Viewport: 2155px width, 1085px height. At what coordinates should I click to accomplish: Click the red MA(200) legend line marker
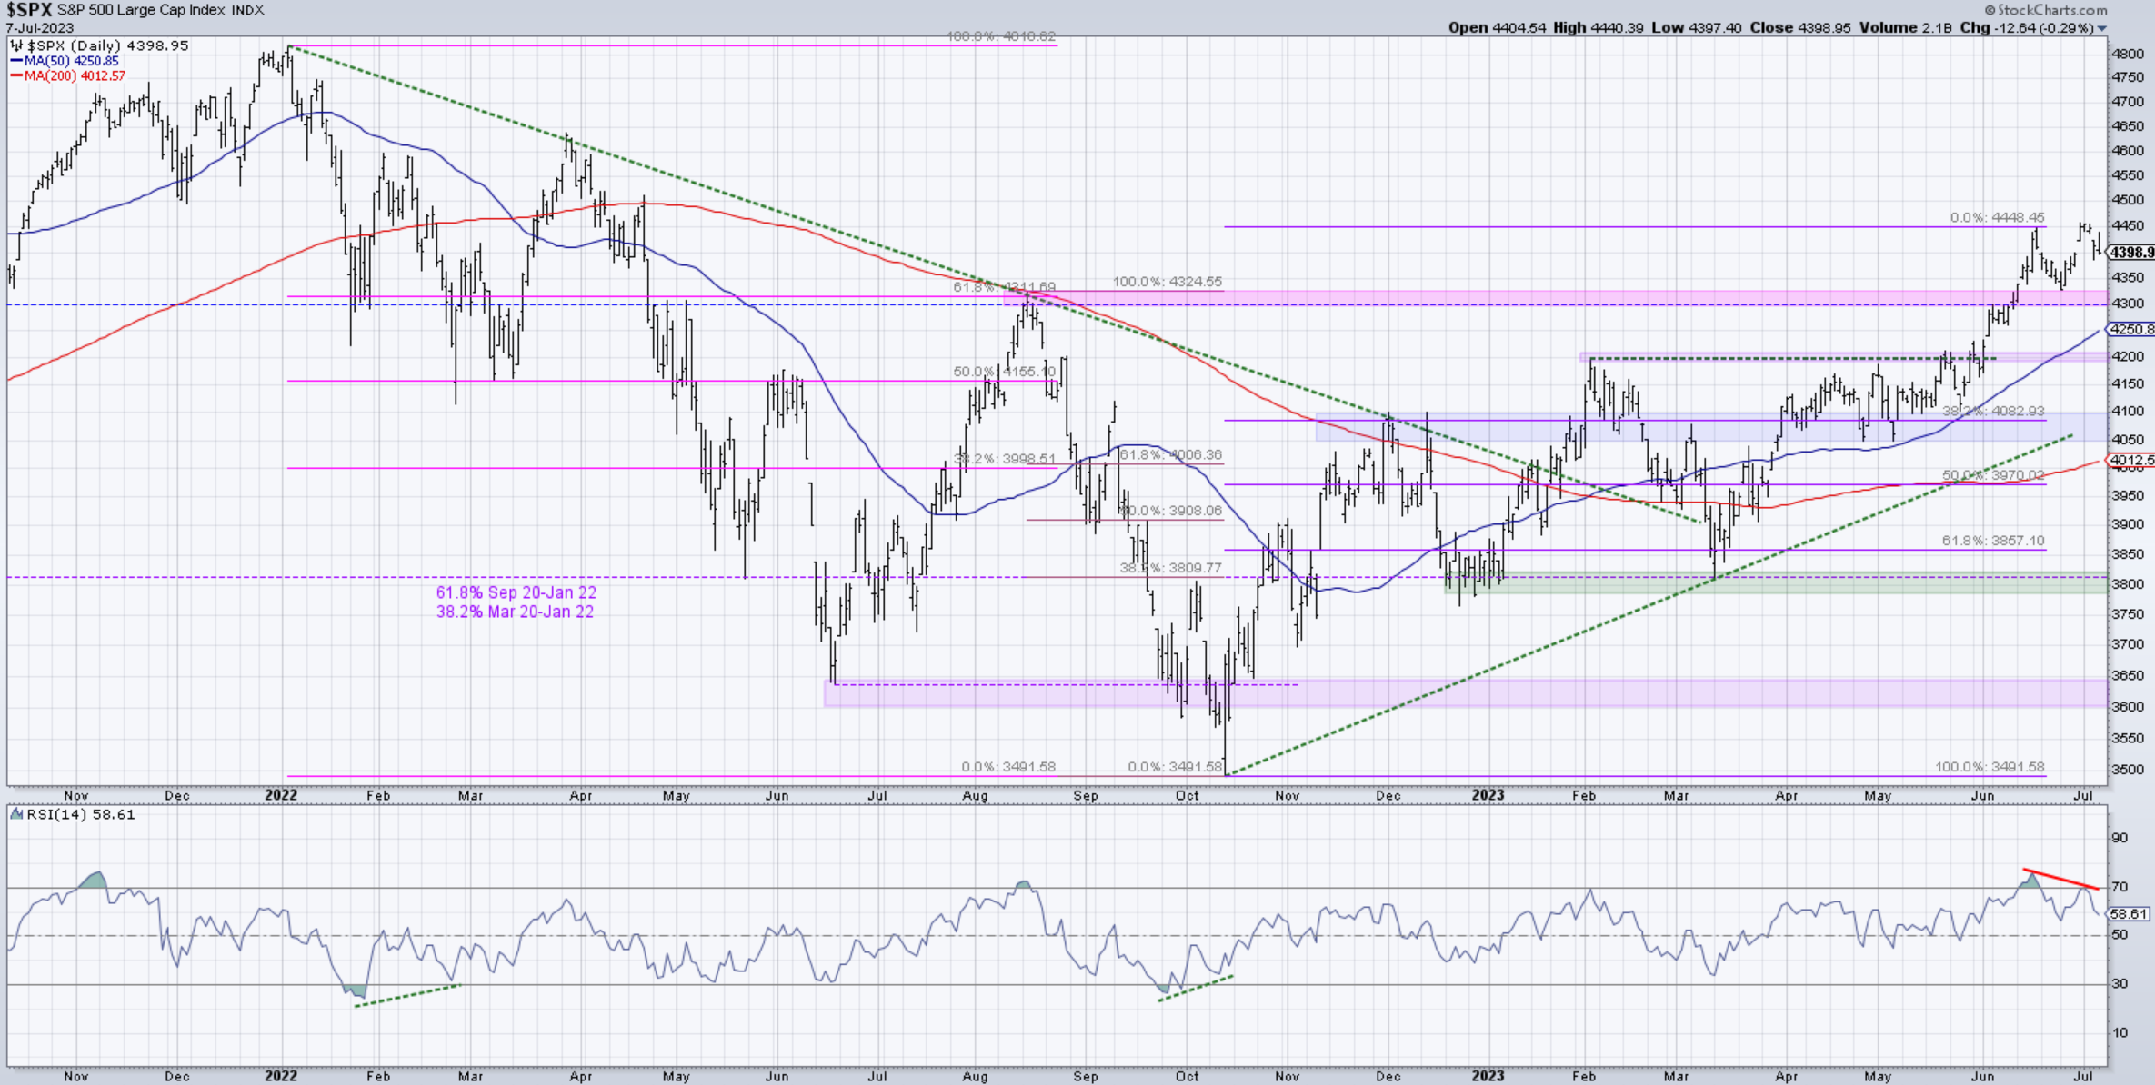(x=16, y=75)
